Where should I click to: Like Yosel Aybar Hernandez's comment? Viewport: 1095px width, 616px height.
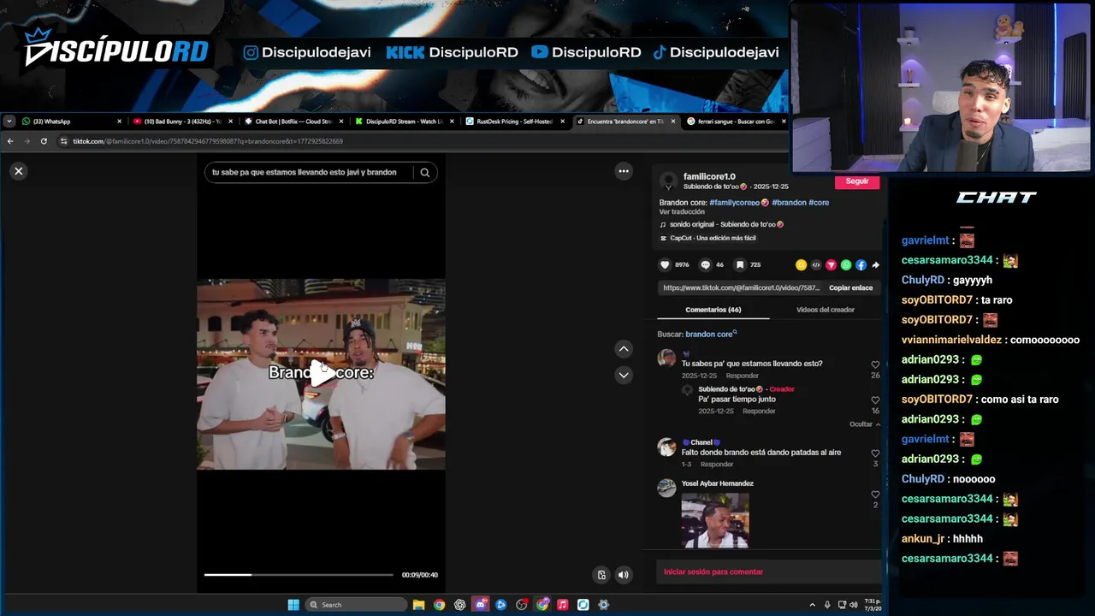point(875,495)
